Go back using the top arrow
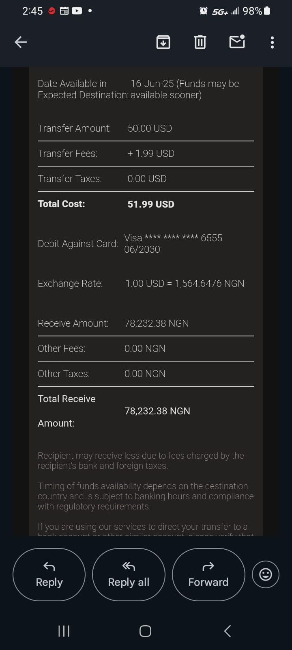 (21, 42)
